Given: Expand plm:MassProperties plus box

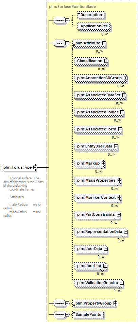Looking at the screenshot, I should tap(119, 180).
